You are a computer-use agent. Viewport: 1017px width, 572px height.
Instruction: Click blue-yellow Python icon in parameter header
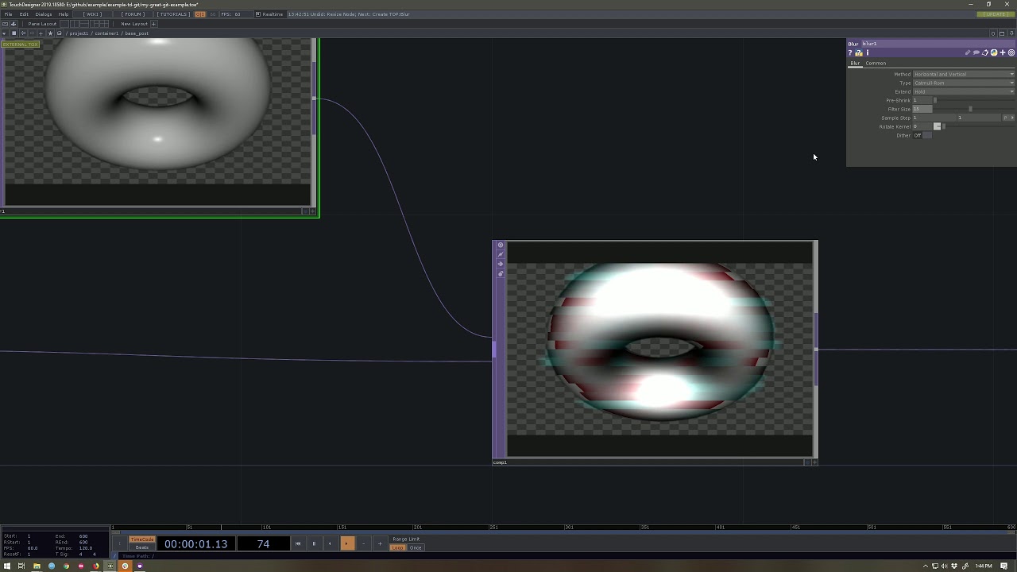click(x=994, y=52)
